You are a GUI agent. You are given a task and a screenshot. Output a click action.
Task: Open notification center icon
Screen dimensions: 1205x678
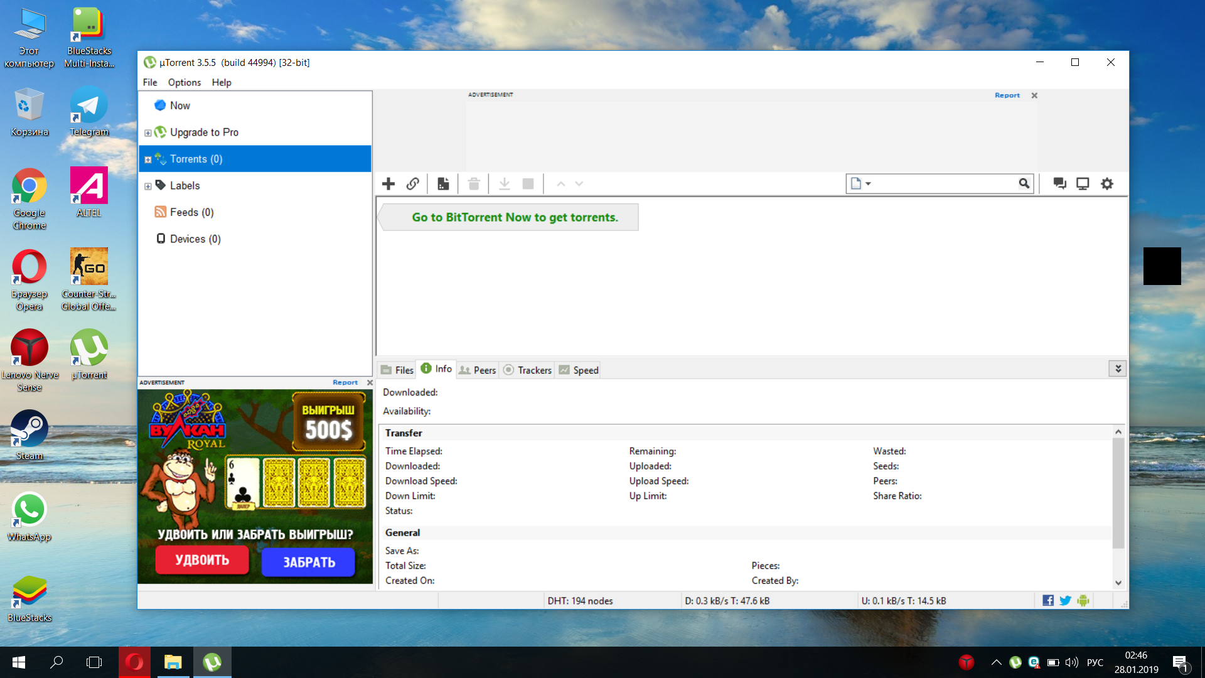point(1181,663)
